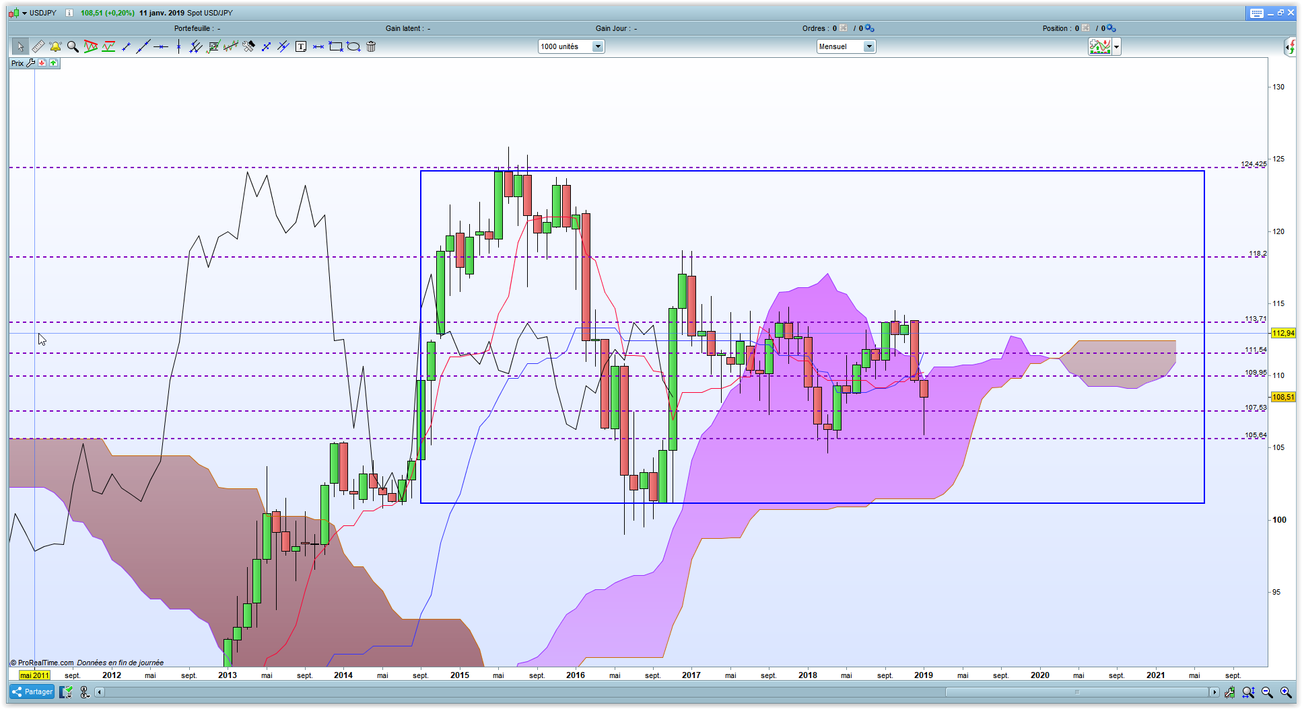Click the checklist icon beside Partager
Screen dimensions: 1302x709
coord(66,692)
